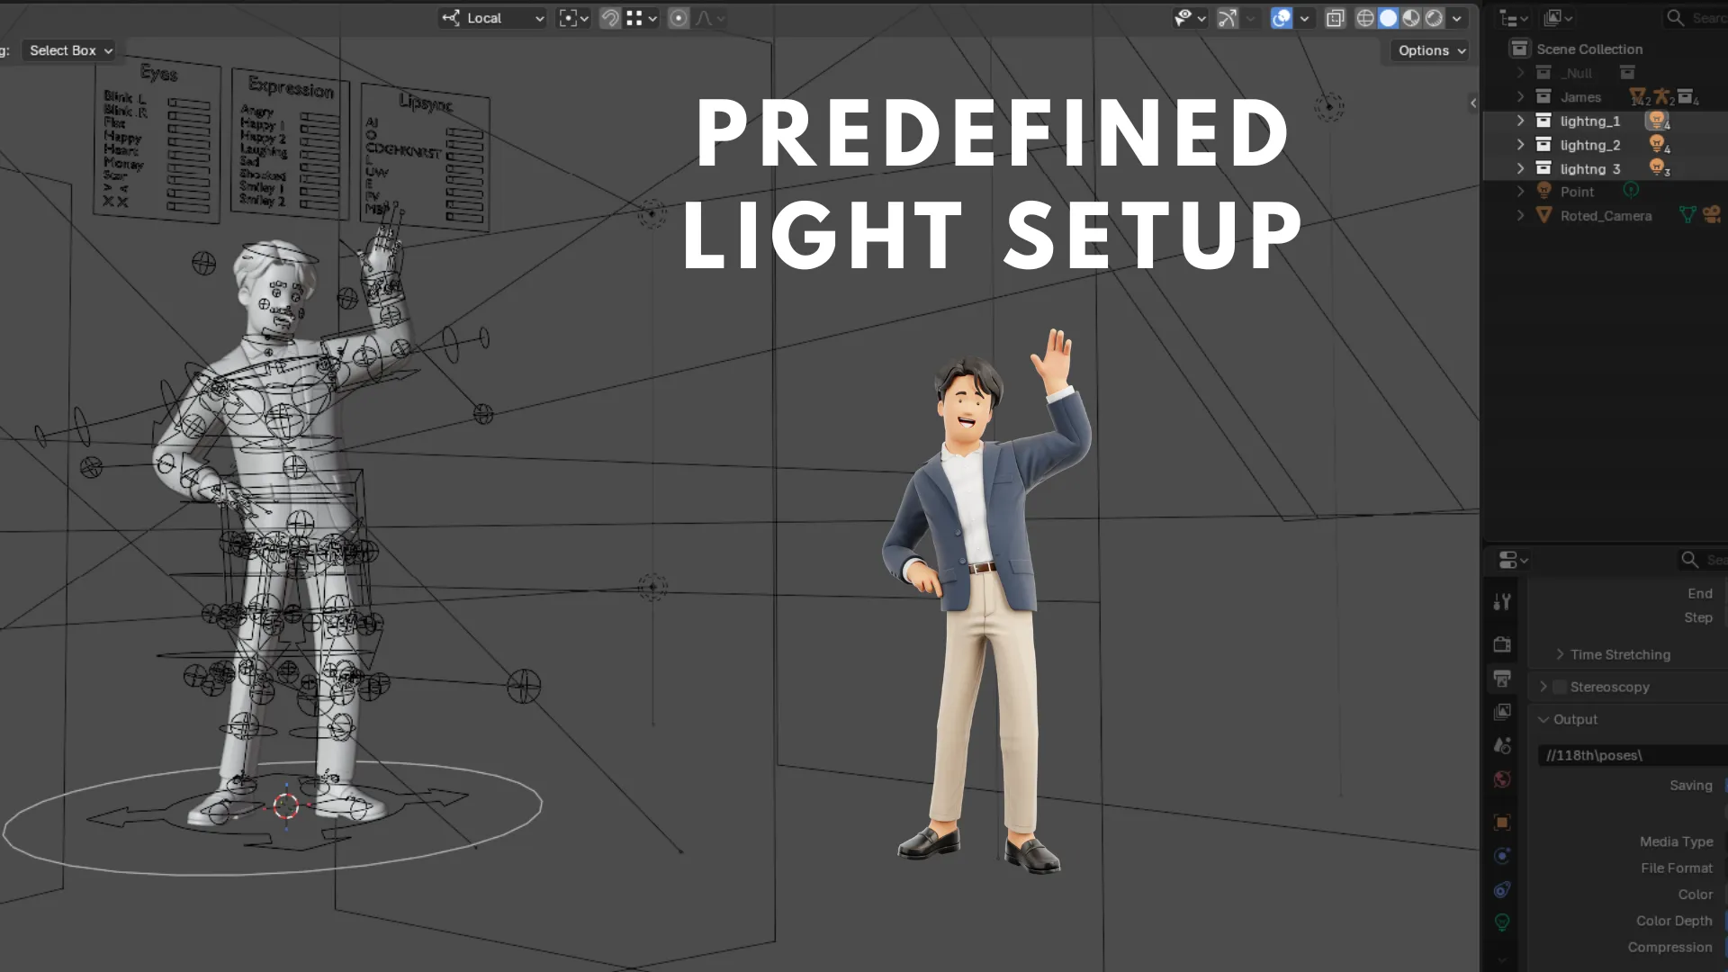Image resolution: width=1728 pixels, height=972 pixels.
Task: Click the _Null child collection icon
Action: click(x=1627, y=72)
